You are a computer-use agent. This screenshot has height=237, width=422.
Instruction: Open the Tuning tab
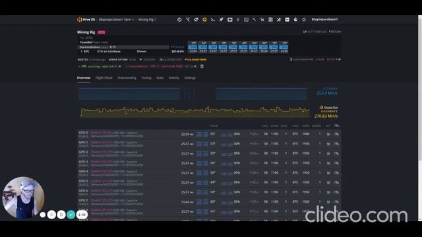[146, 78]
